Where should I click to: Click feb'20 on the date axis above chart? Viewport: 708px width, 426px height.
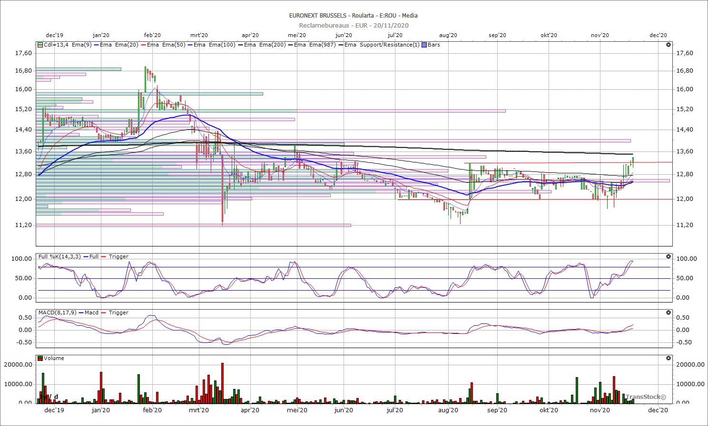[152, 35]
